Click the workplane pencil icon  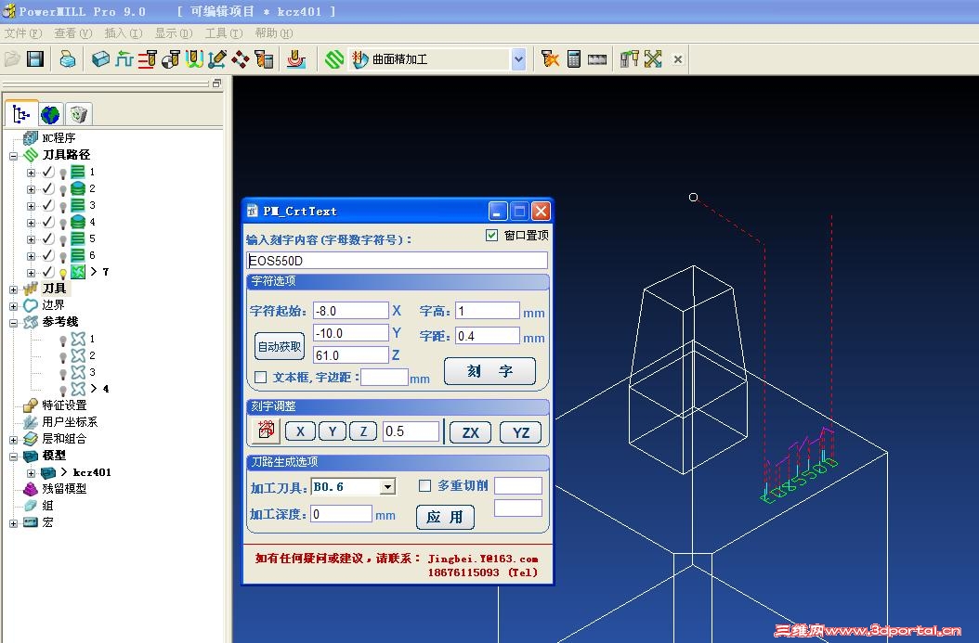coord(217,59)
